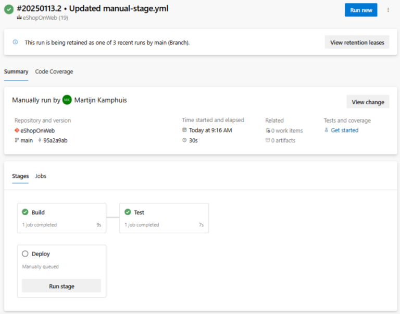Start a new run with Run new
This screenshot has height=314, width=400.
coord(361,10)
